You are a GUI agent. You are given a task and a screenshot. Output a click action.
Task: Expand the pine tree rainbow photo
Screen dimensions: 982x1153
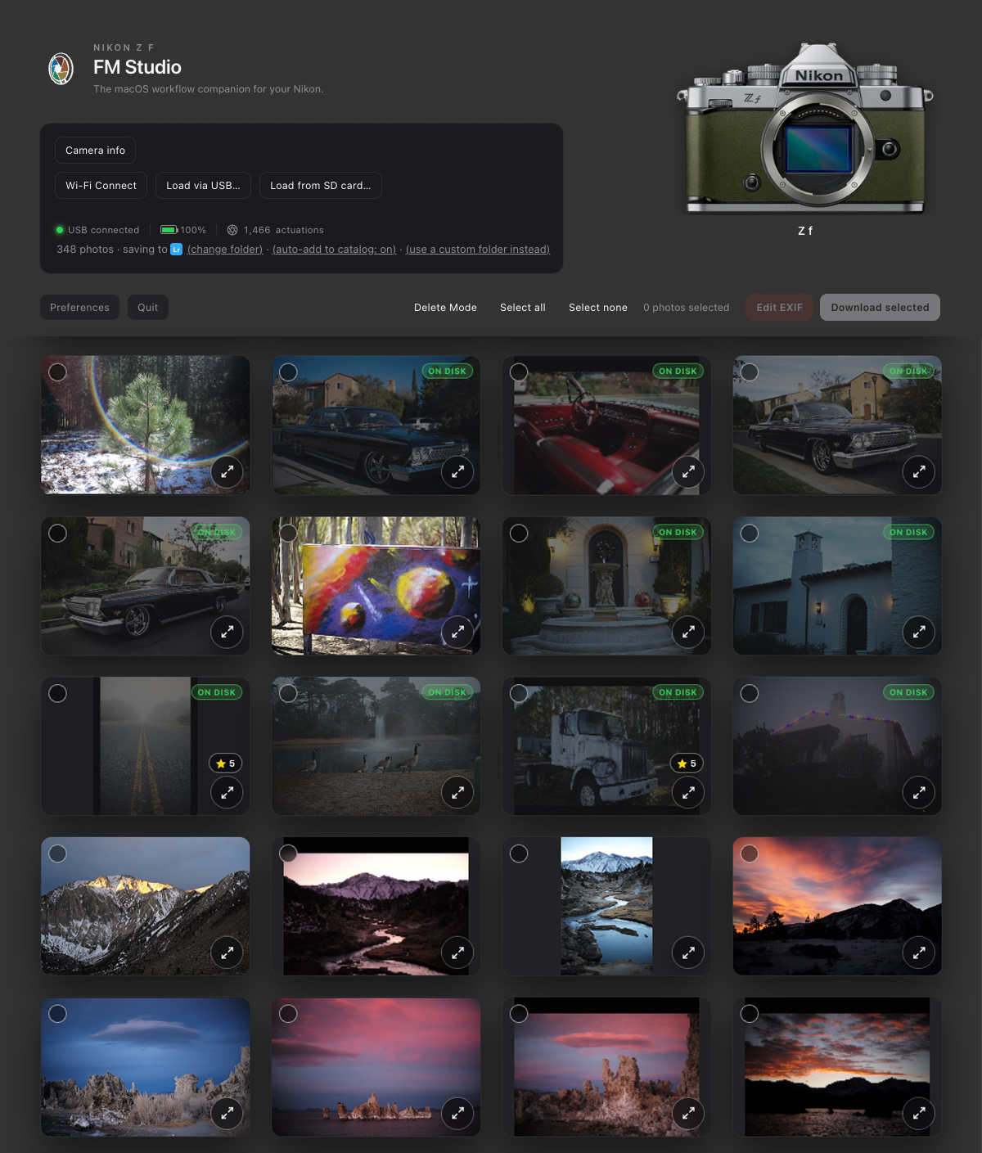coord(227,471)
